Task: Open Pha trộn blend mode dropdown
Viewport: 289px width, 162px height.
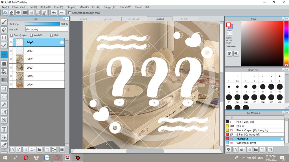Action: (x=47, y=29)
